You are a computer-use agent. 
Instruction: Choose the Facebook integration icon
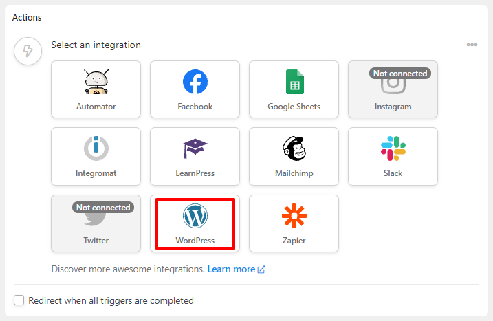(x=195, y=82)
